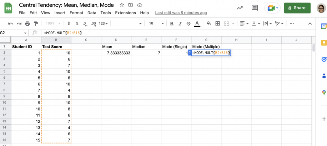Click inside the formula bar
Viewport: 327px width, 146px height.
click(177, 33)
